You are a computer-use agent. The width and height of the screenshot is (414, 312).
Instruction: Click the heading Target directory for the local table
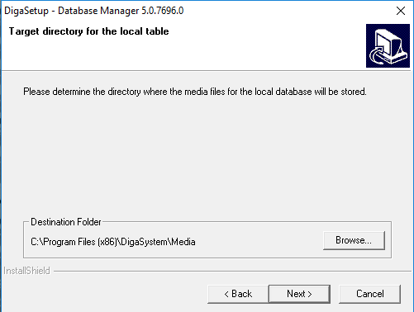[x=88, y=31]
